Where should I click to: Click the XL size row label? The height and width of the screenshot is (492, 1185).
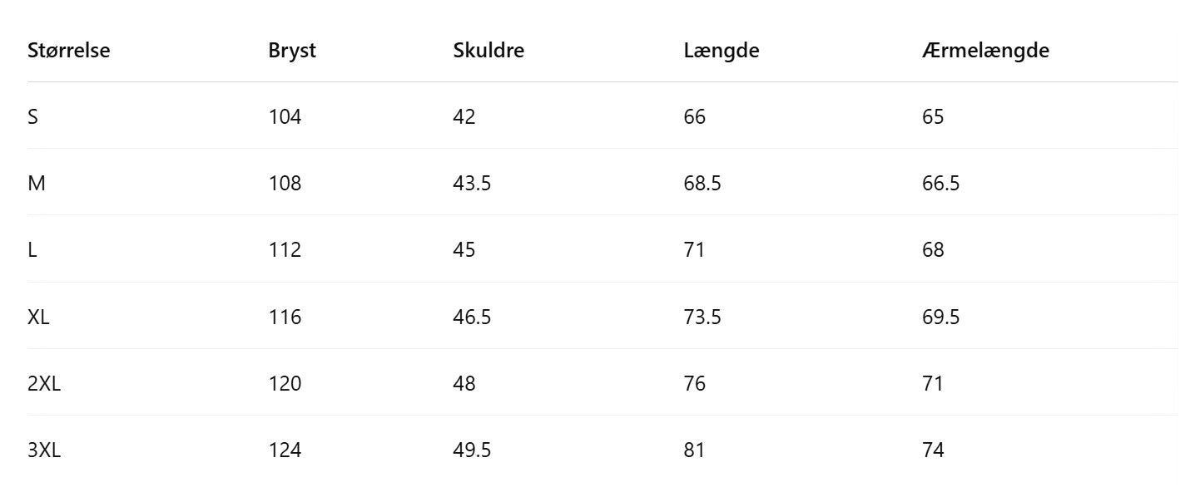click(x=38, y=317)
